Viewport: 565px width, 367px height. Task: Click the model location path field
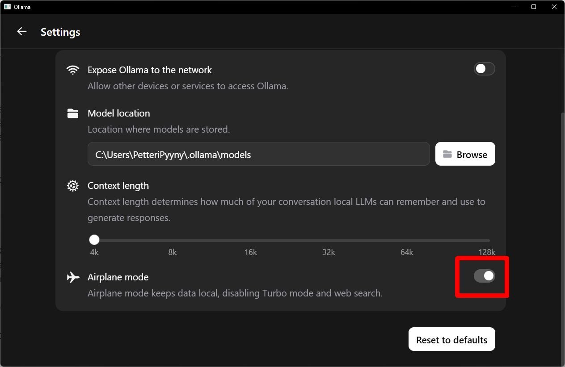click(x=258, y=154)
